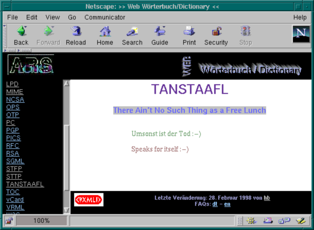
Task: Open the Edit menu
Action: click(x=31, y=17)
